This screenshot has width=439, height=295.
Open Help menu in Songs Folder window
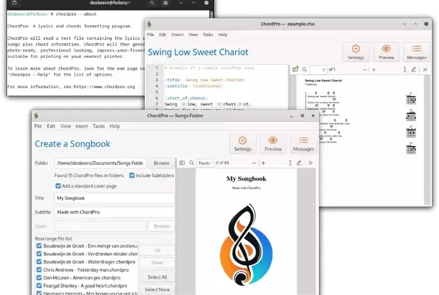click(115, 126)
